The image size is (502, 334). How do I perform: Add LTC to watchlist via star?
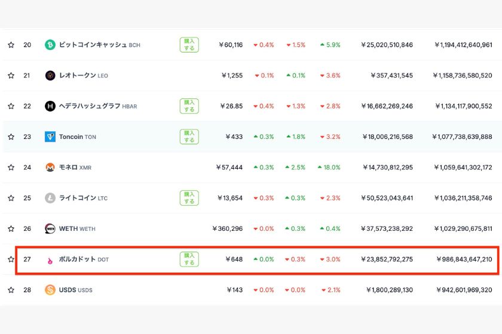(x=11, y=198)
